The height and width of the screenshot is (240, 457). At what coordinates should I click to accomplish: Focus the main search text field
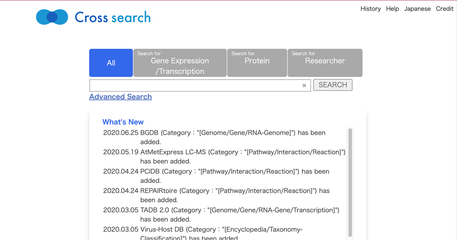pyautogui.click(x=195, y=86)
